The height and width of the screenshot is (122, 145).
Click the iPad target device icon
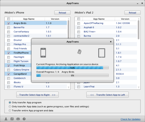pyautogui.click(x=102, y=53)
